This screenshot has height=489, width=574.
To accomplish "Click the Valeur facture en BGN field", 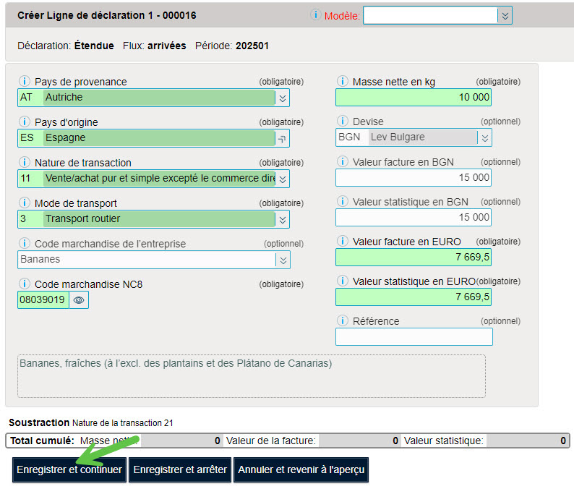I will click(414, 178).
